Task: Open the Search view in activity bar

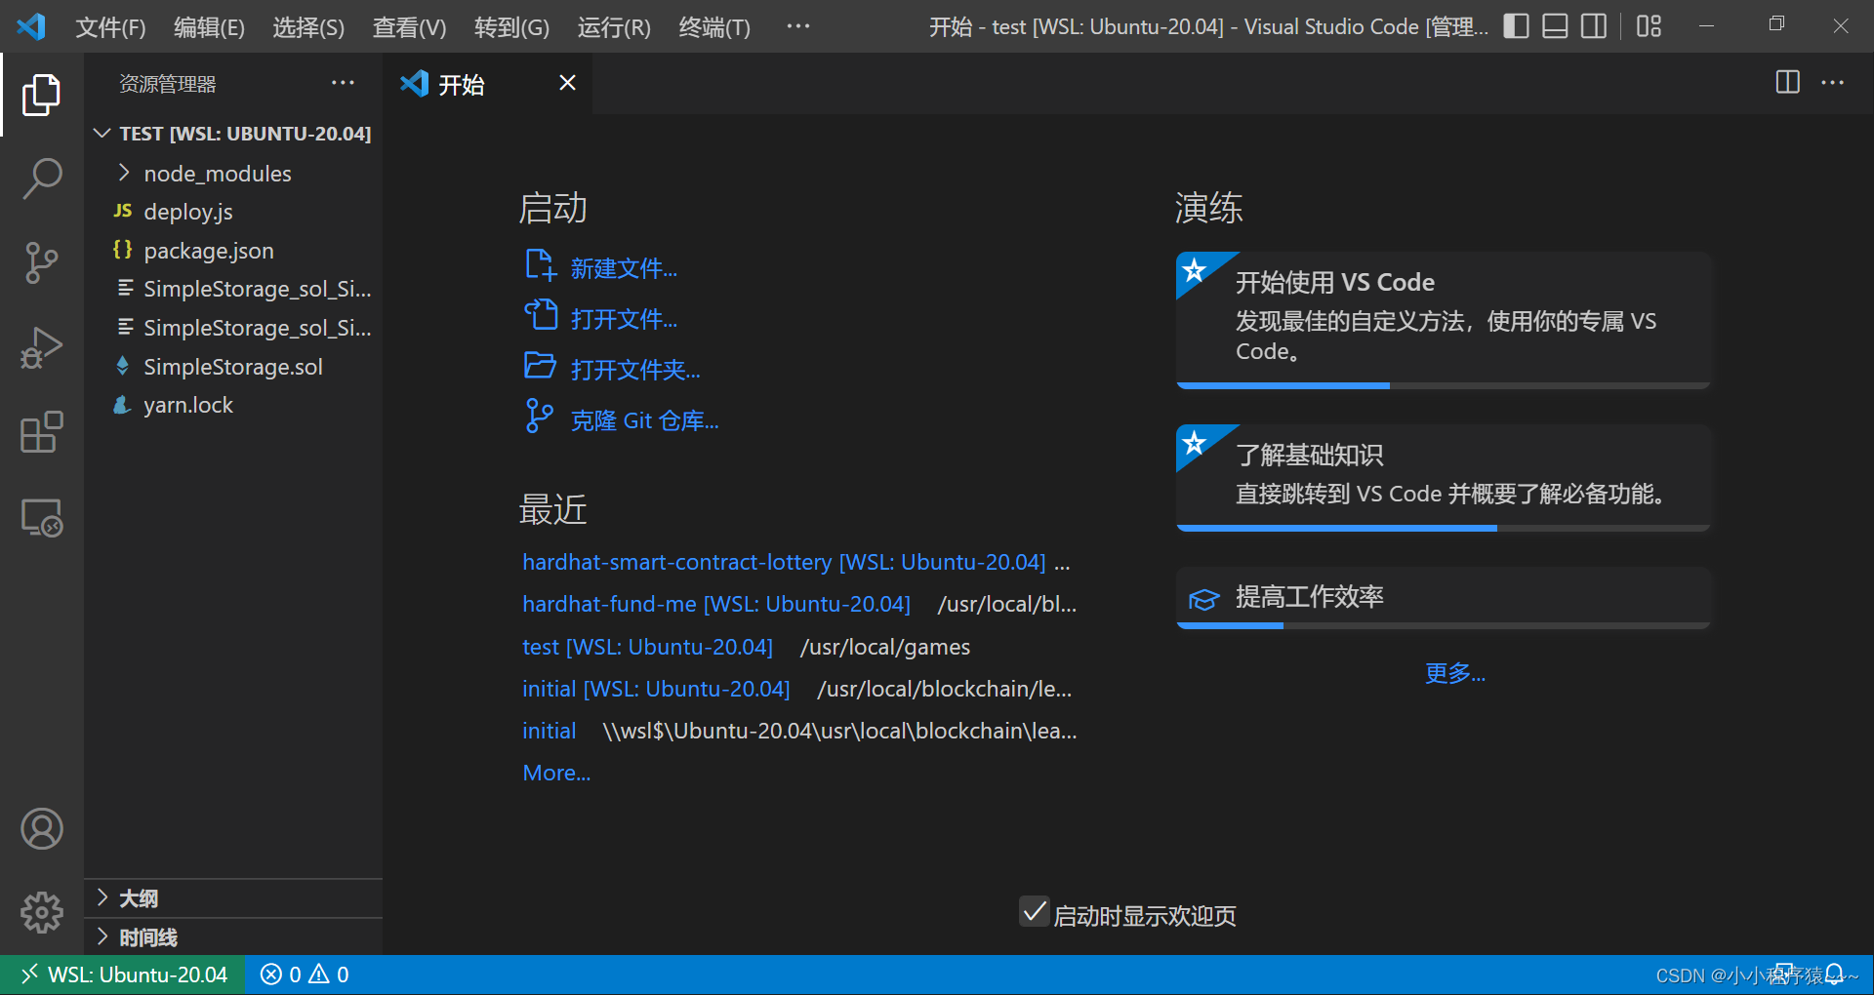Action: 41,179
